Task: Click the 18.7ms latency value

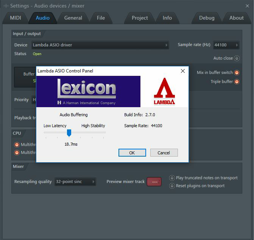Action: [x=71, y=144]
